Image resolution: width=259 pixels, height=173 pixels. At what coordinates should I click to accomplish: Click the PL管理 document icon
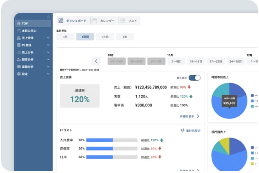coord(19,45)
